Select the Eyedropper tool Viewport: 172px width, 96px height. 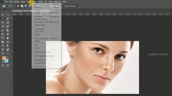3,26
